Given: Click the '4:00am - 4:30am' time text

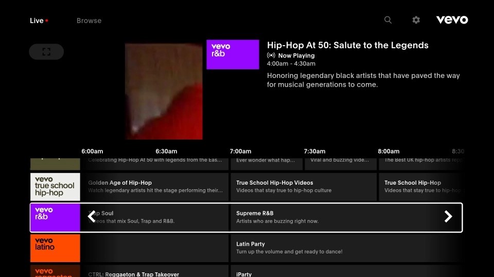Looking at the screenshot, I should tap(291, 64).
